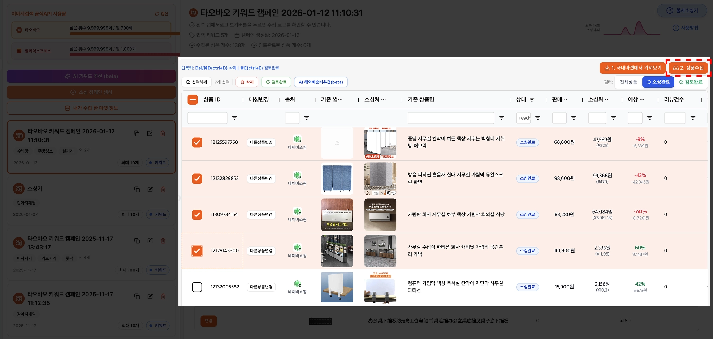Edit campaign 2025-11-17 13:43:17

(150, 241)
